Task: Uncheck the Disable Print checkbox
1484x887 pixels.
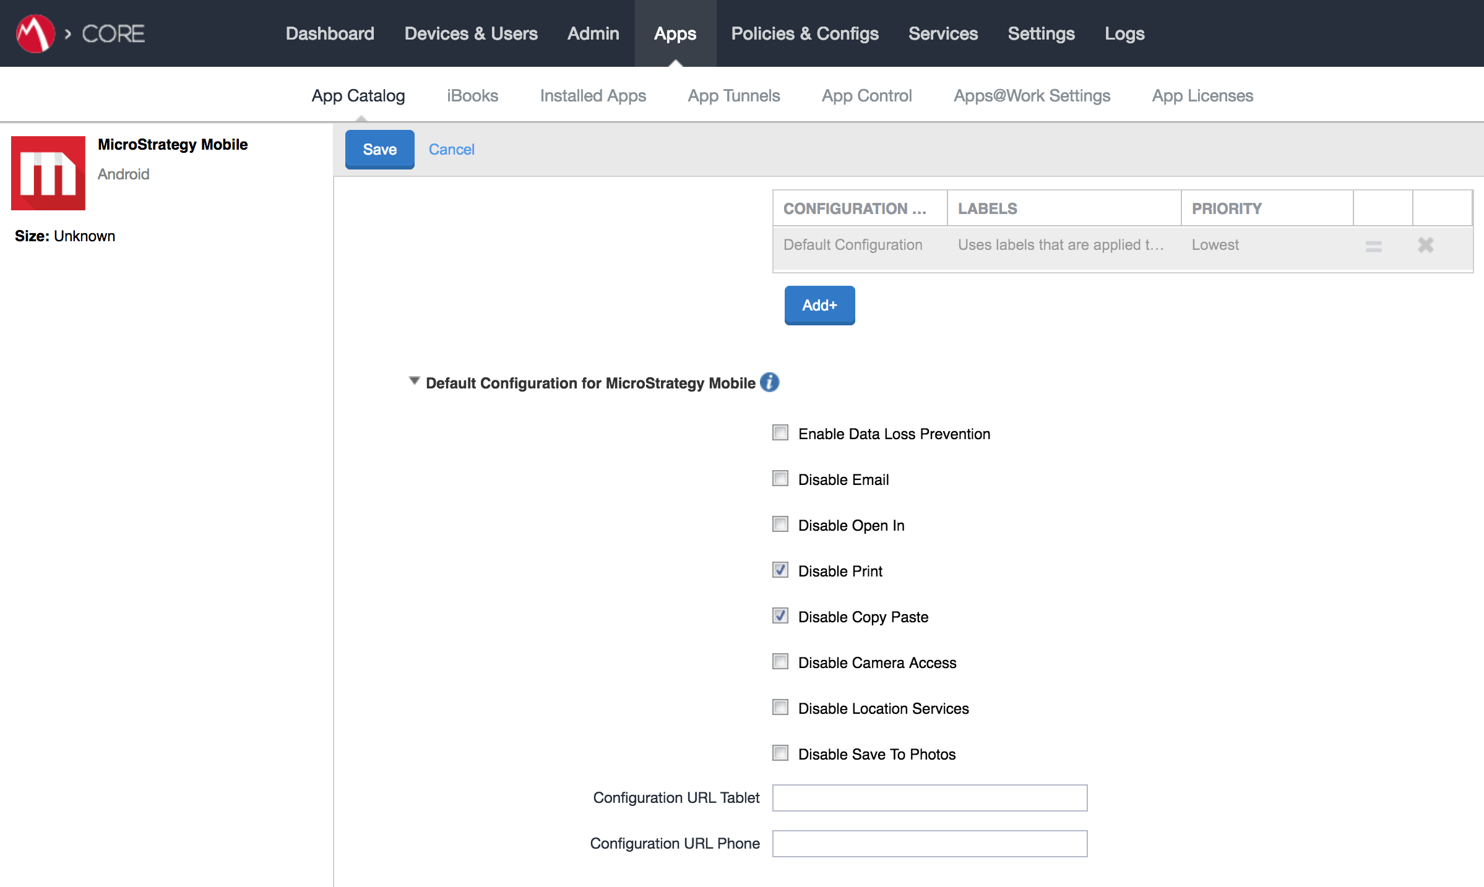Action: (780, 570)
